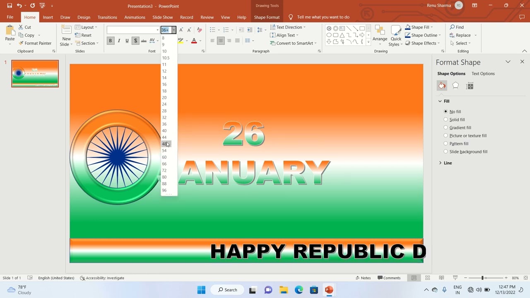Click the Reset slide button

83,35
